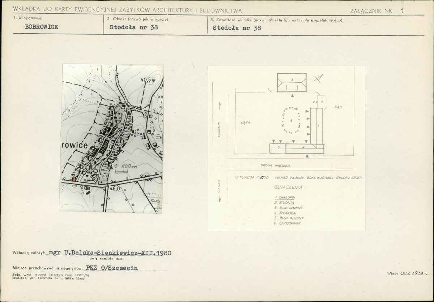434x302 pixels.
Task: Select underlined legend entry '4. STODOŁA'
Action: click(x=285, y=213)
